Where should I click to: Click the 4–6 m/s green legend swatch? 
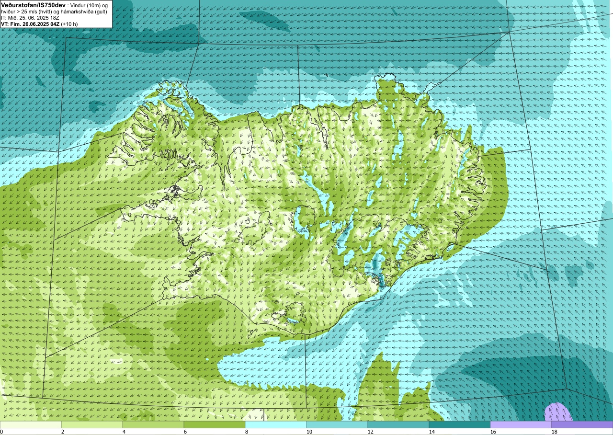(153, 424)
